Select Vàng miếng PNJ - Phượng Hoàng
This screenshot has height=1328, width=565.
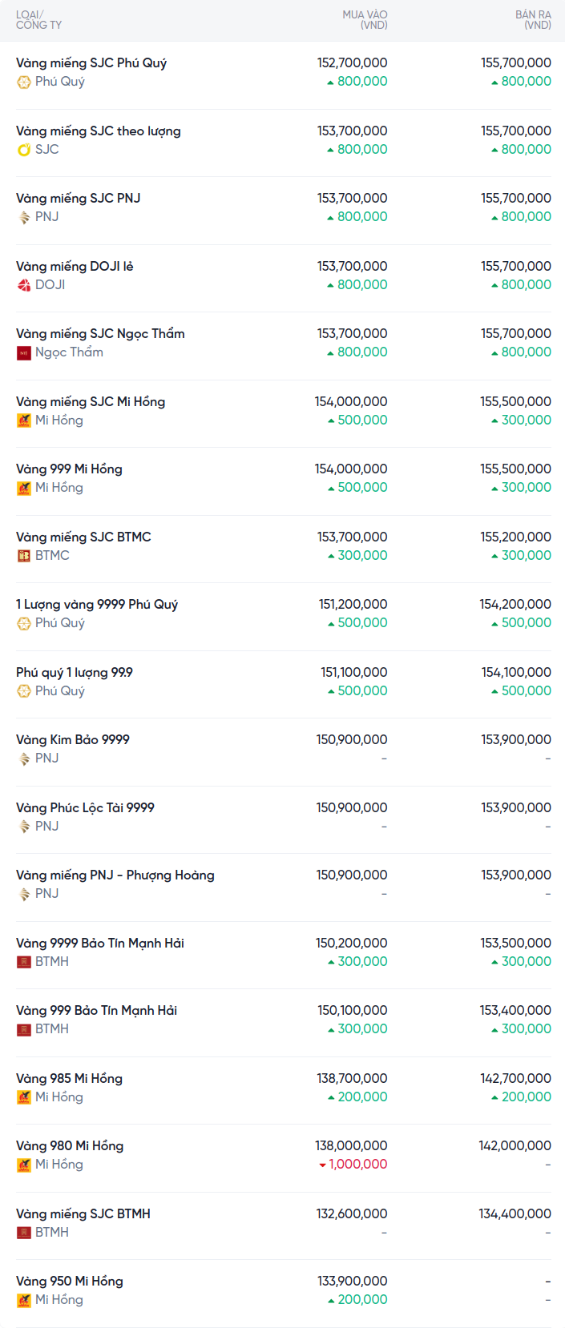[115, 875]
